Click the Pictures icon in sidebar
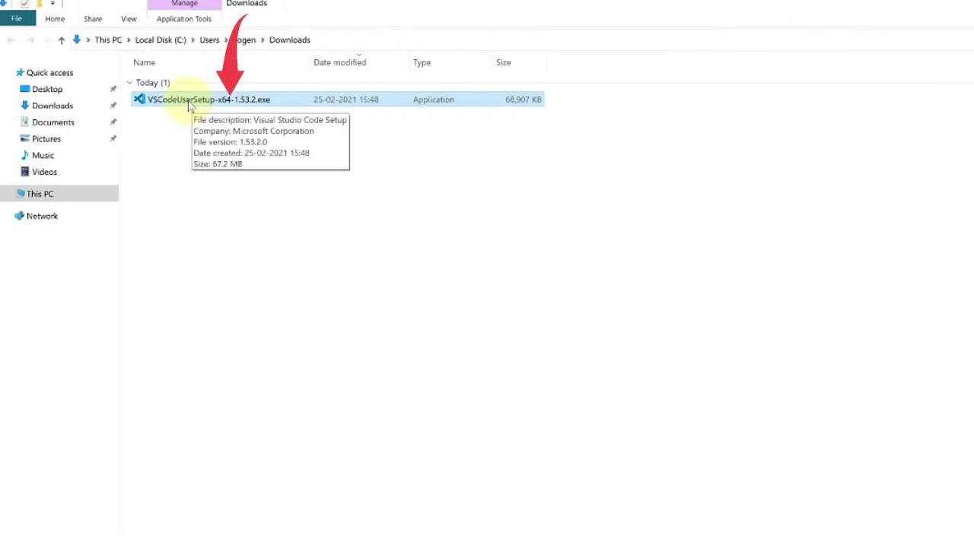This screenshot has width=974, height=547. pyautogui.click(x=25, y=139)
